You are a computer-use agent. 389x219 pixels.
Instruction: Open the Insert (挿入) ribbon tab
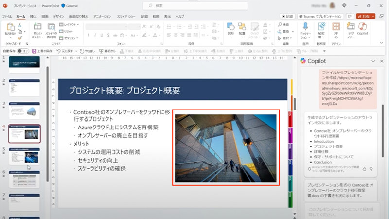(x=34, y=16)
